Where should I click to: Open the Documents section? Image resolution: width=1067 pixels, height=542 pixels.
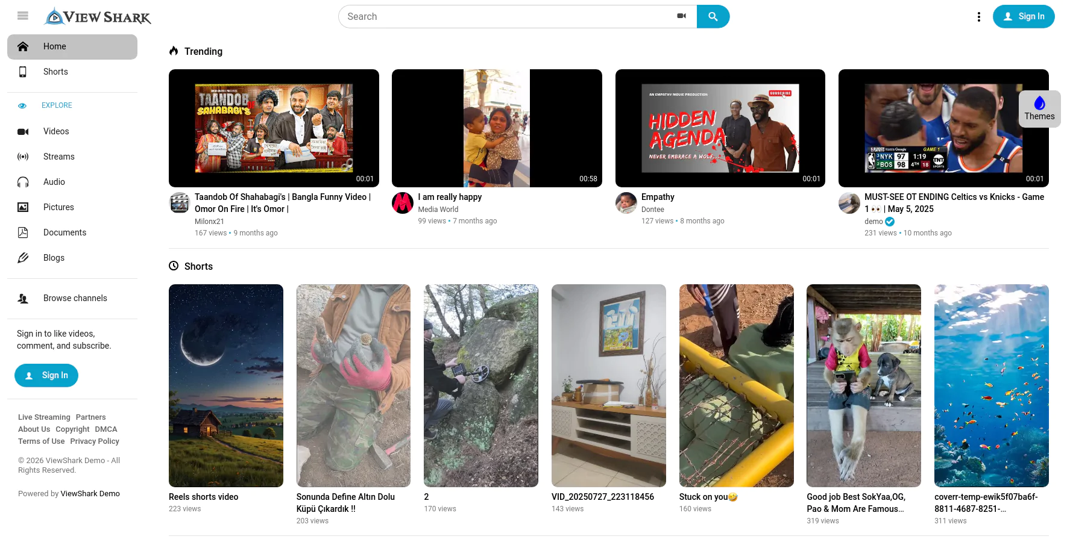pyautogui.click(x=65, y=232)
